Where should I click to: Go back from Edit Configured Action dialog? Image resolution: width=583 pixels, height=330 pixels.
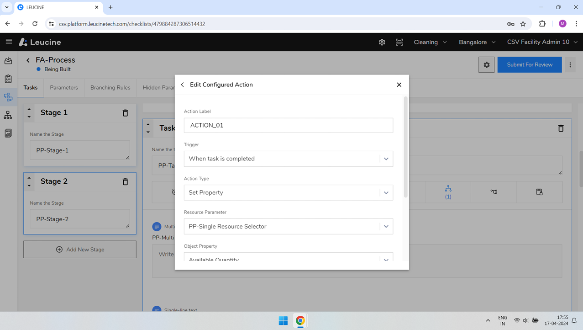point(183,85)
